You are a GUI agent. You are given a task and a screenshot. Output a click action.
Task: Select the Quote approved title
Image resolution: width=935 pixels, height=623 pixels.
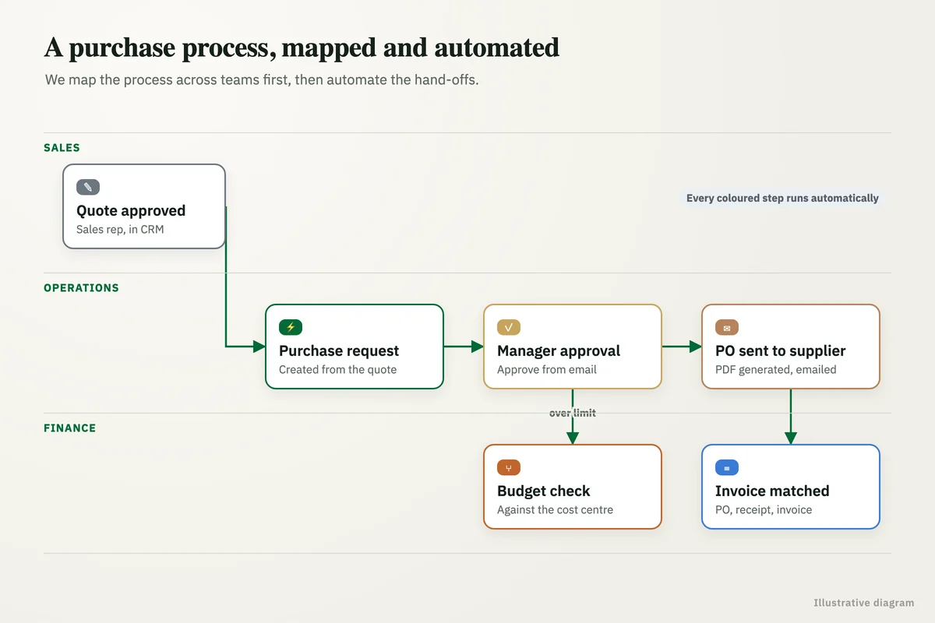[131, 210]
